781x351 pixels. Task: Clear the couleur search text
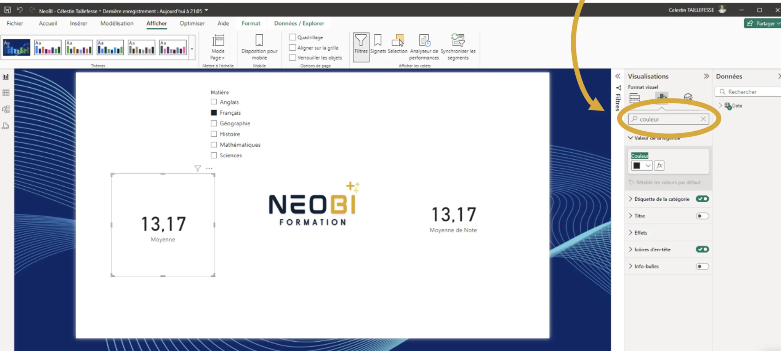point(703,119)
